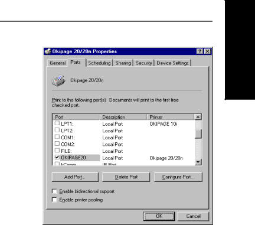The height and width of the screenshot is (225, 255).
Task: Check the LPT1: port checkbox
Action: [57, 123]
